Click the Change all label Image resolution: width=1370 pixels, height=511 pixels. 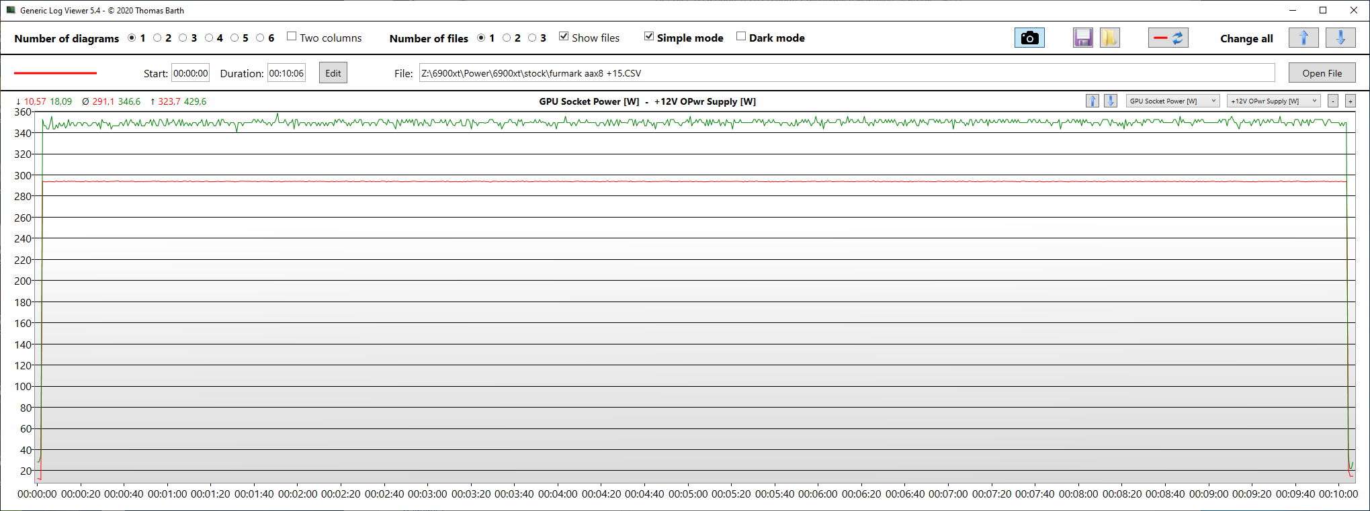(x=1246, y=38)
